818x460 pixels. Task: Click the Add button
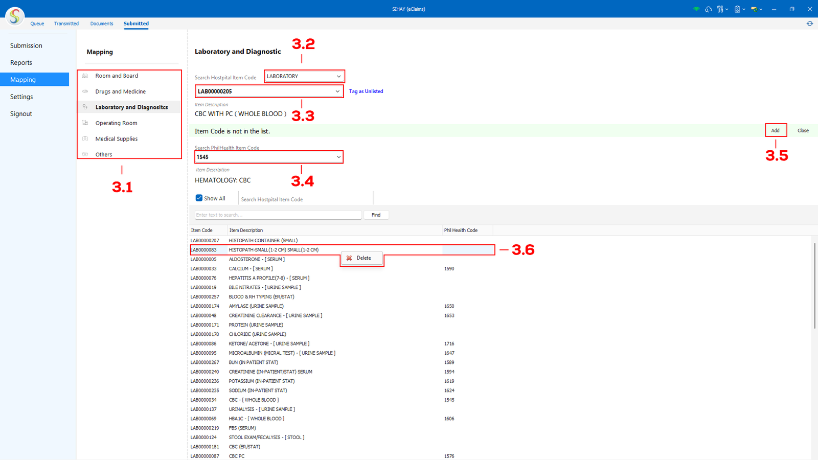point(775,130)
